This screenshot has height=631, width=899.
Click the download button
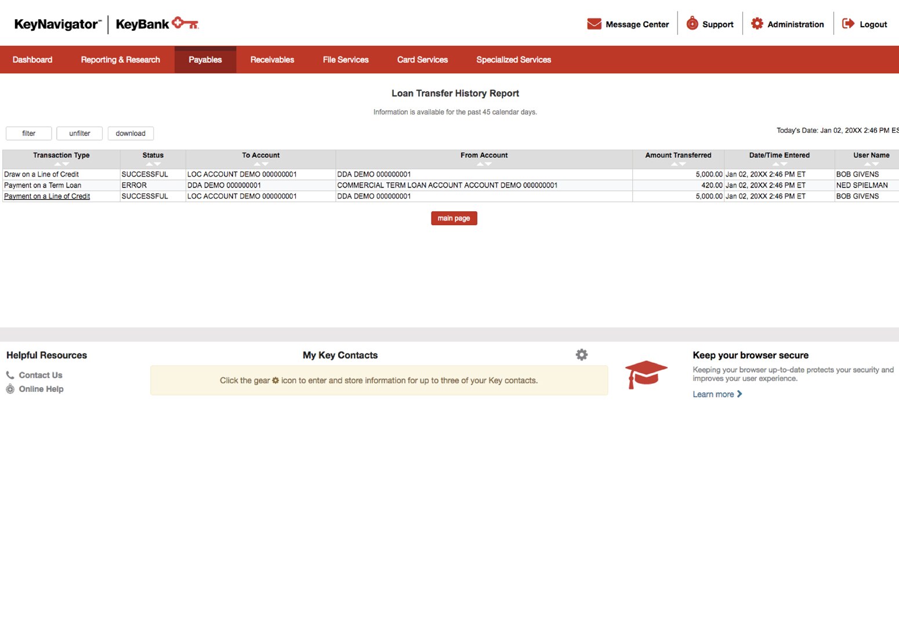click(130, 133)
